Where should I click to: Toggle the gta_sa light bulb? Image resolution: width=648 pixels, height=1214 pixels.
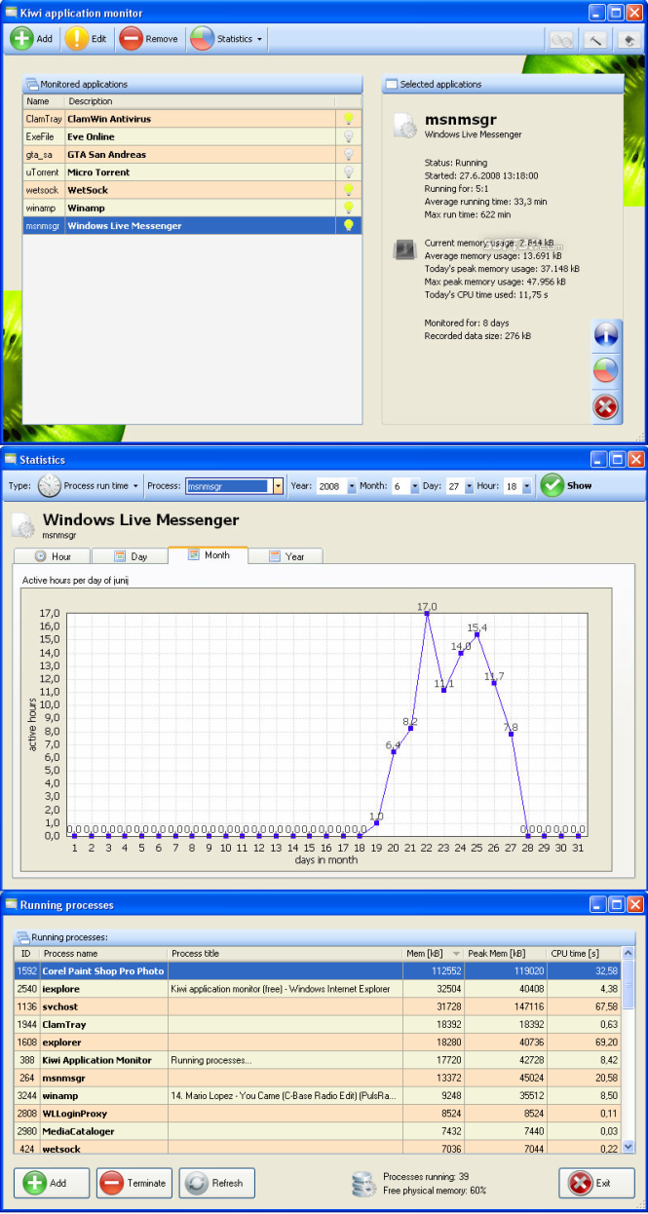coord(347,154)
